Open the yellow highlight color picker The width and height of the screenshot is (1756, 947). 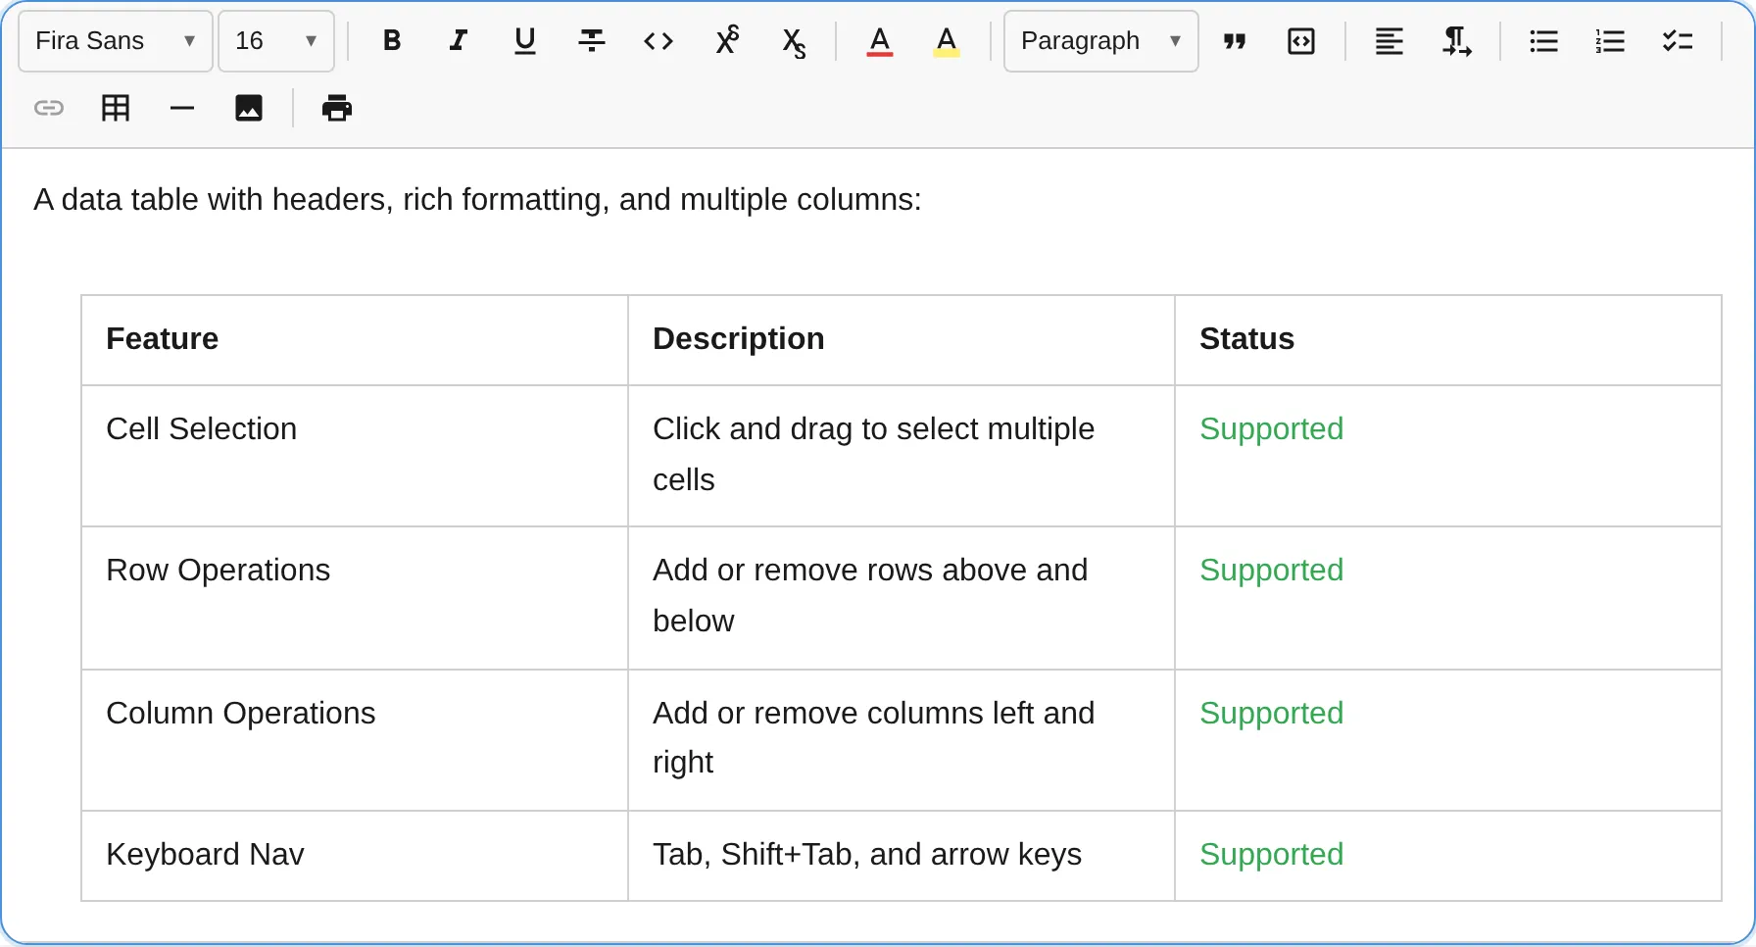point(946,41)
